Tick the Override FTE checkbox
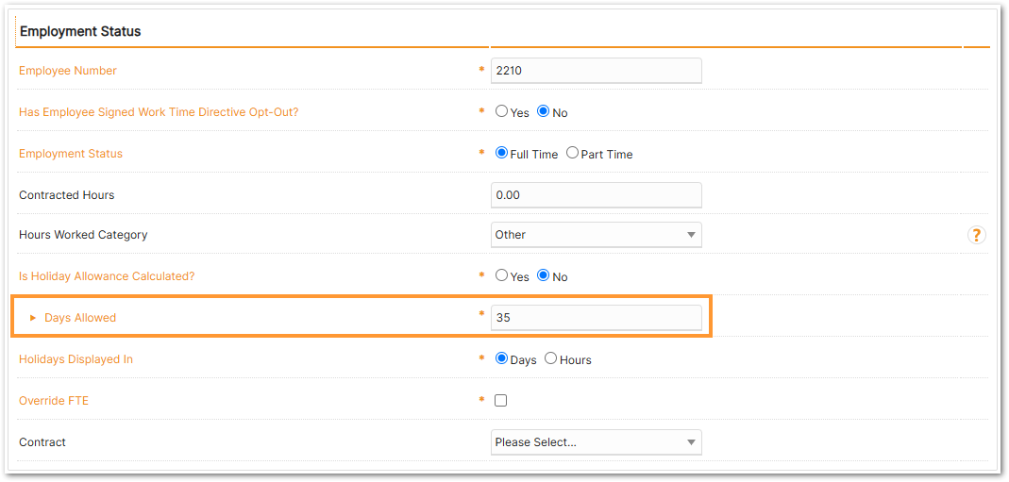The width and height of the screenshot is (1009, 482). click(x=500, y=400)
